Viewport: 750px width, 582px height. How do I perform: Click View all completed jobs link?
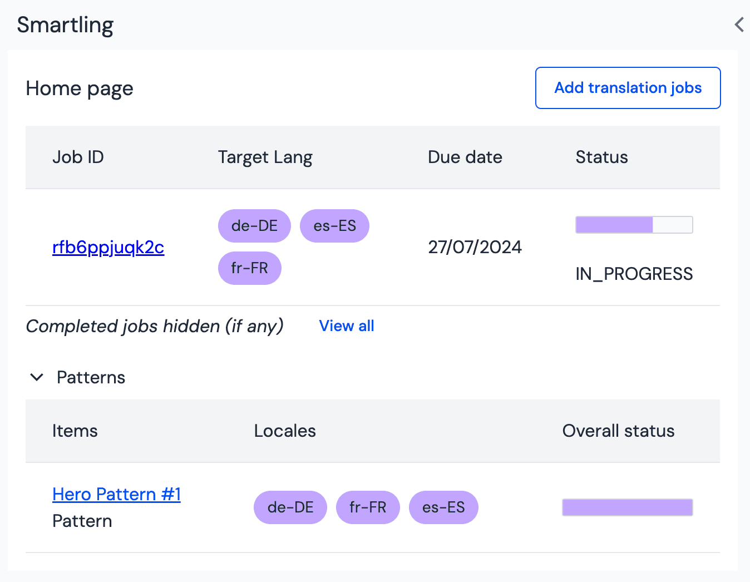[x=347, y=326]
